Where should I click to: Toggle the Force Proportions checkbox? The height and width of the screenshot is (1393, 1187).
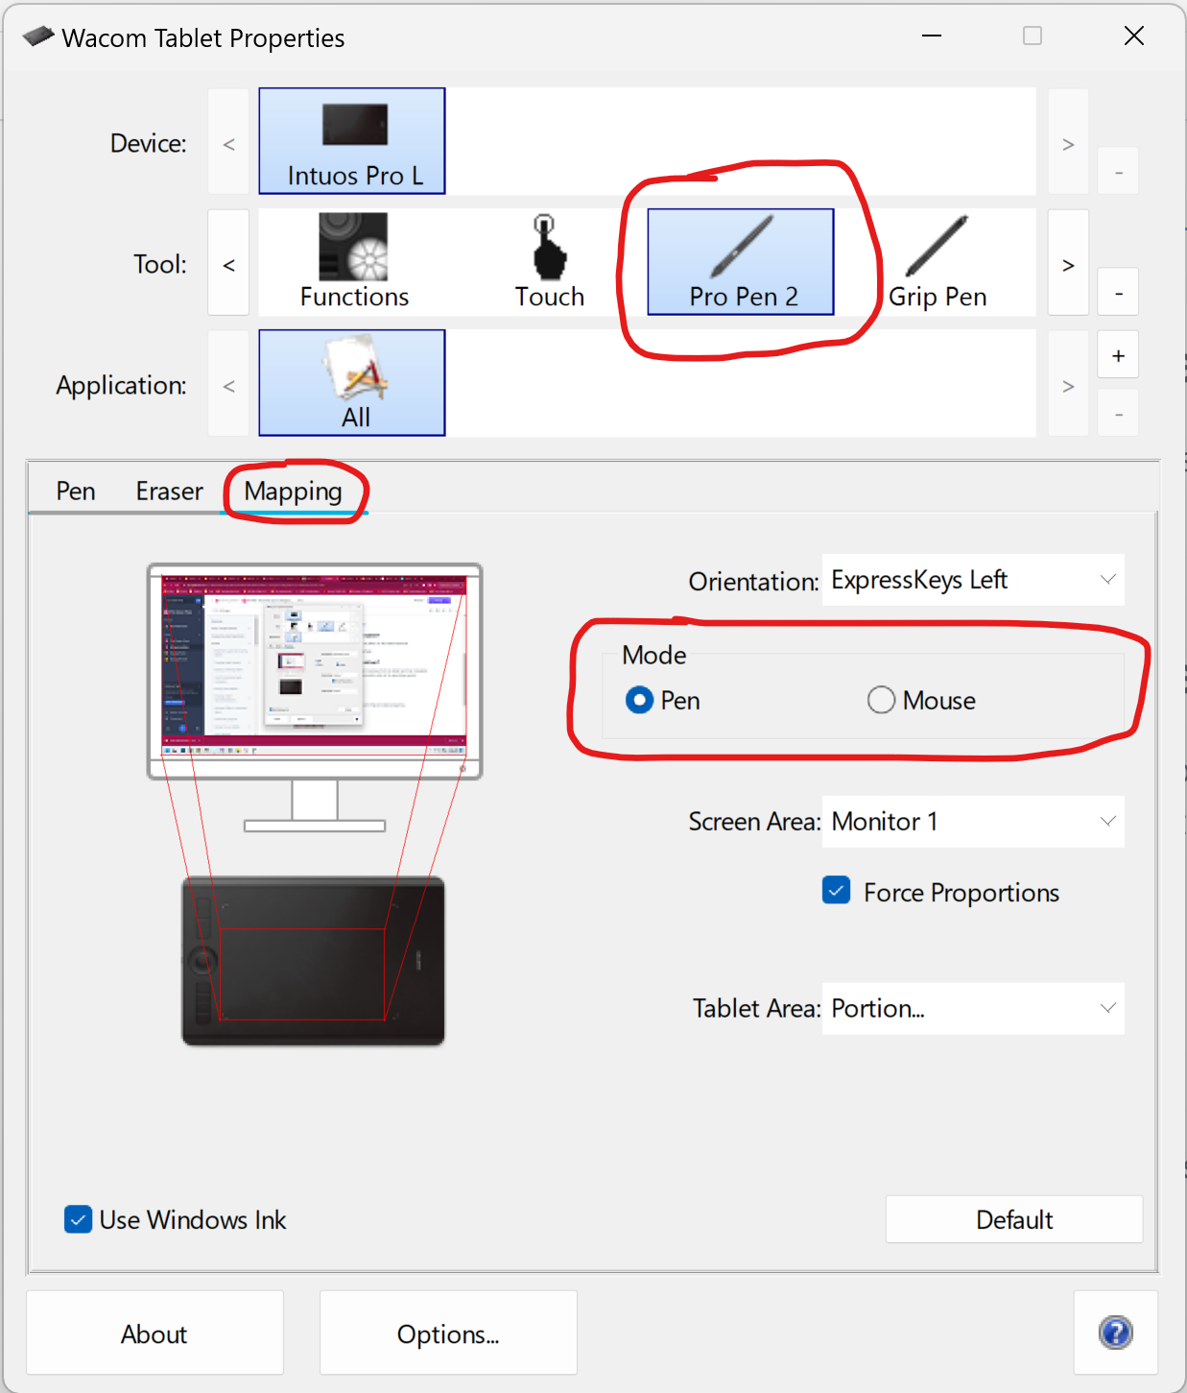837,891
